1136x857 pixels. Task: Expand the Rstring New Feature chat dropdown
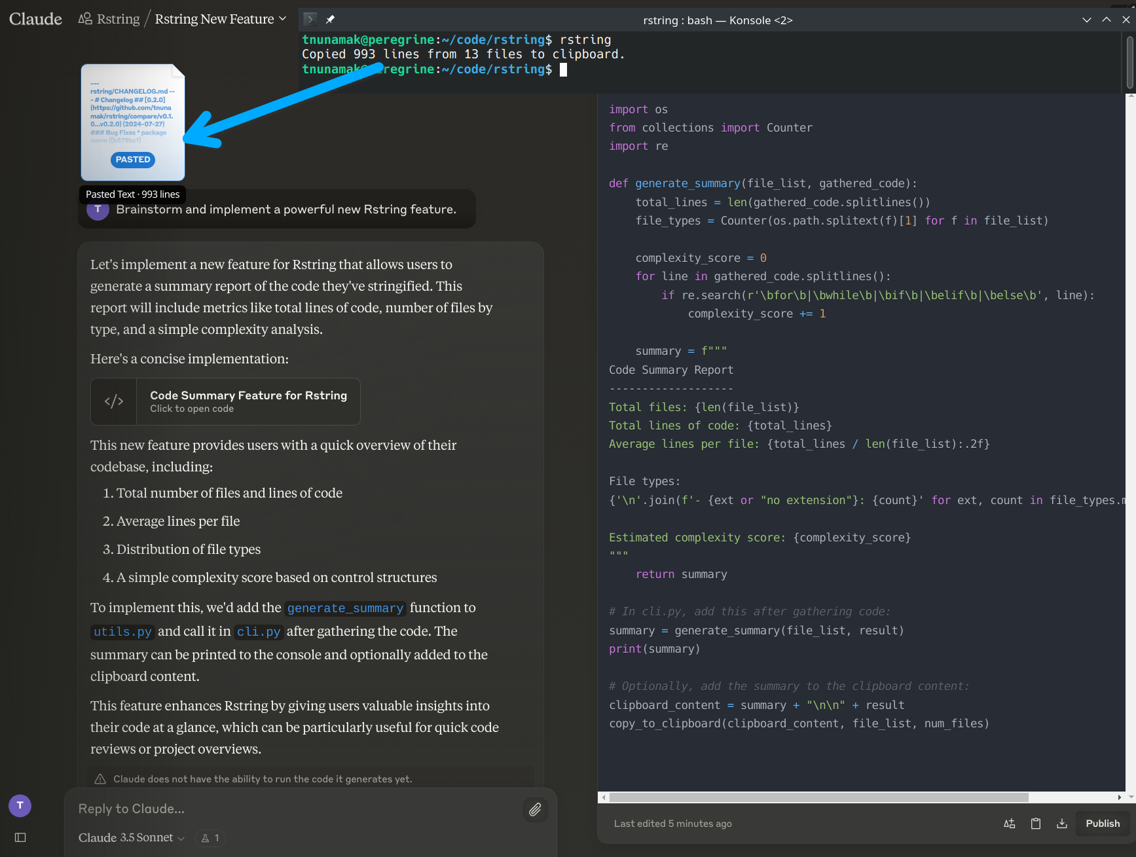click(283, 19)
